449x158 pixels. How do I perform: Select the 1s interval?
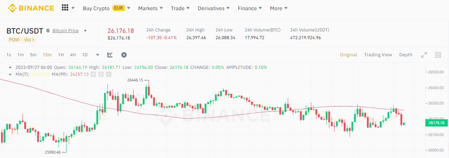tap(9, 55)
